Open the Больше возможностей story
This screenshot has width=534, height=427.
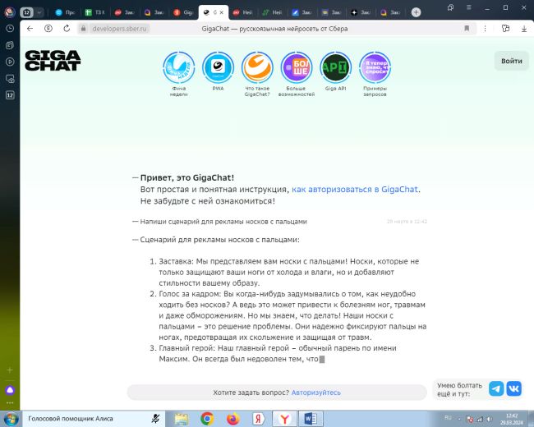pos(297,67)
